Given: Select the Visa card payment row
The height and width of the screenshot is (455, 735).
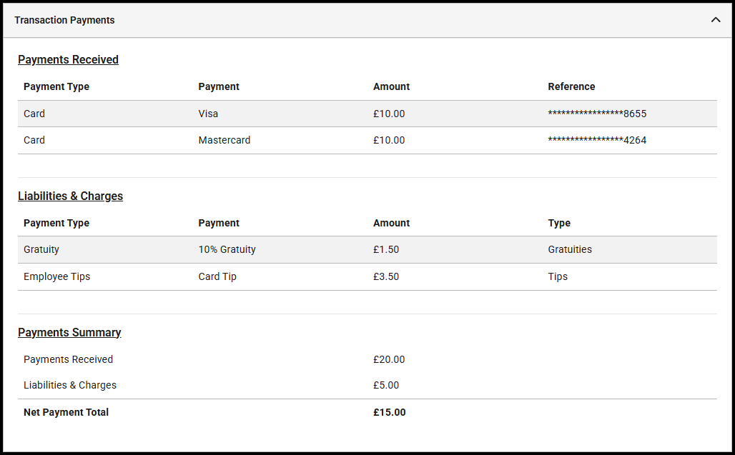Looking at the screenshot, I should point(208,114).
